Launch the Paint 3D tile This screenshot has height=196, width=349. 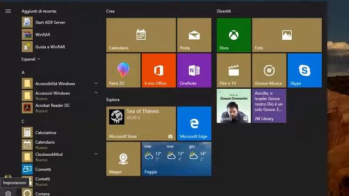tap(123, 70)
